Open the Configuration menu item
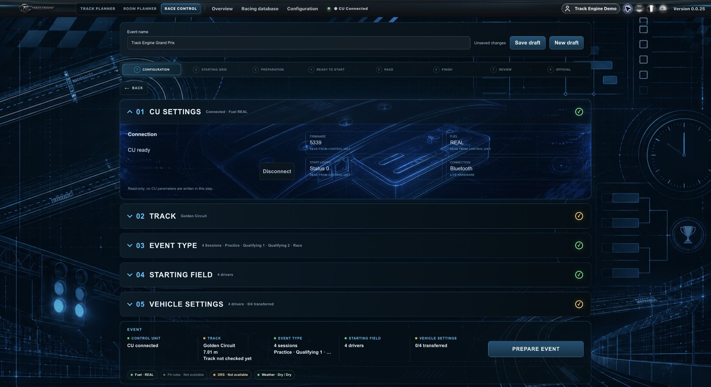The image size is (711, 387). [302, 9]
